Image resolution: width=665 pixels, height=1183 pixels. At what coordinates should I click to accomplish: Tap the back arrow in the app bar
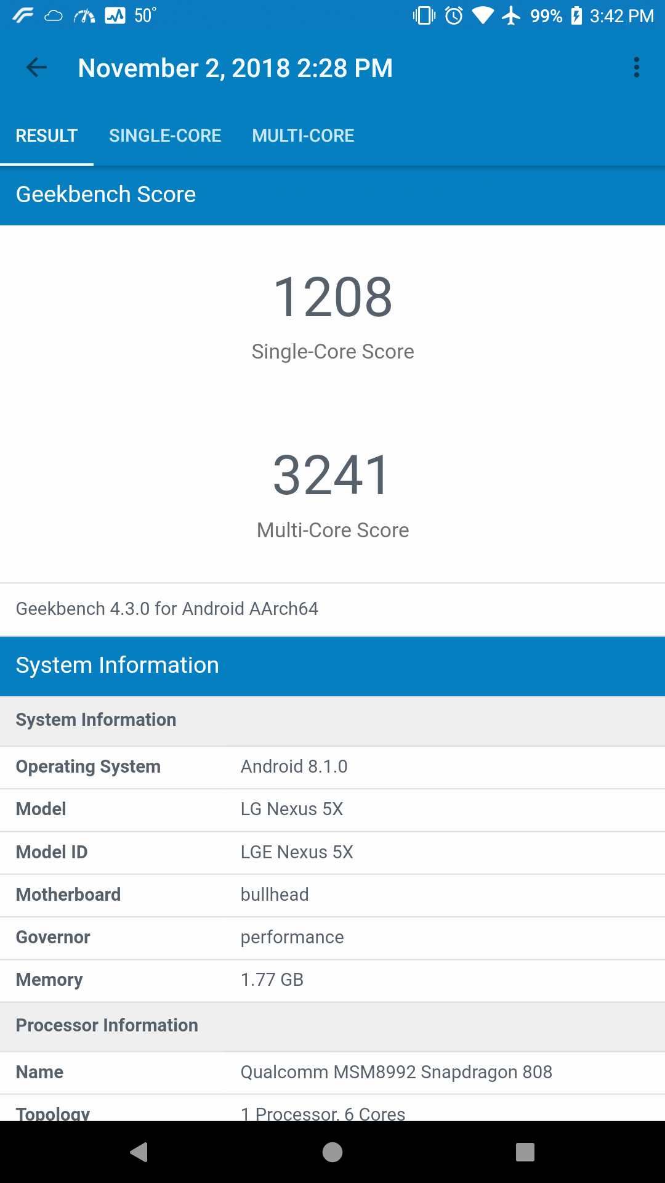coord(36,68)
